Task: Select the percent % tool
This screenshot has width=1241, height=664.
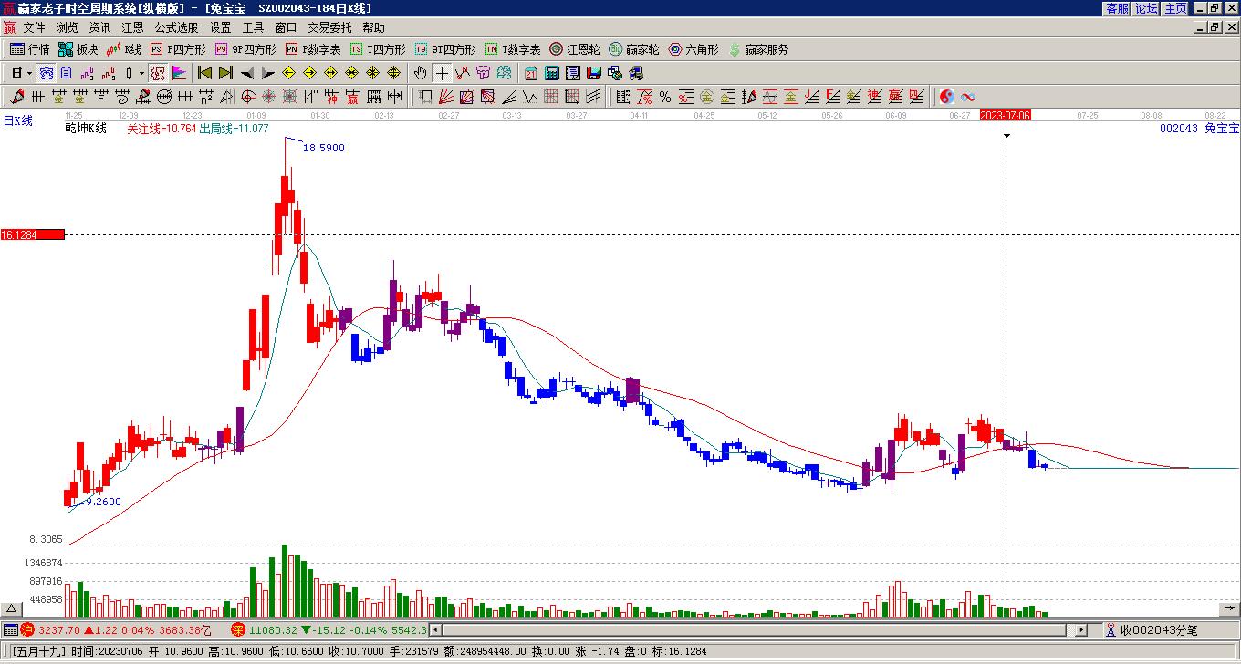Action: coord(665,97)
